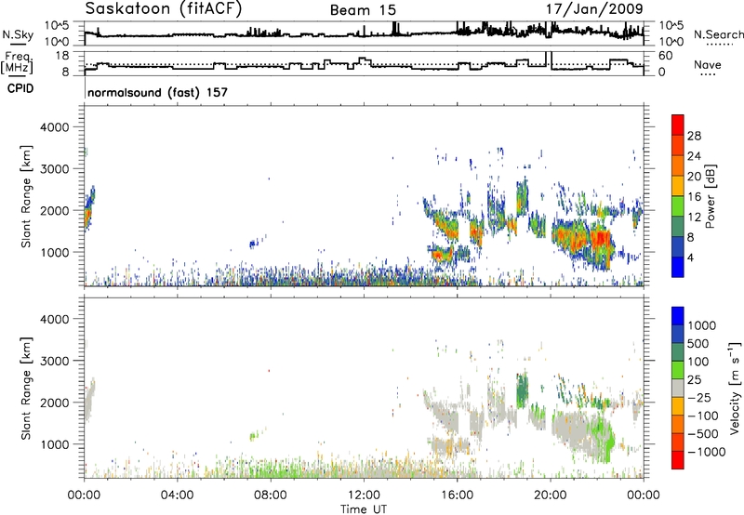Image resolution: width=744 pixels, height=515 pixels.
Task: Click the "Power [dB]" color bar title
Action: click(x=710, y=196)
